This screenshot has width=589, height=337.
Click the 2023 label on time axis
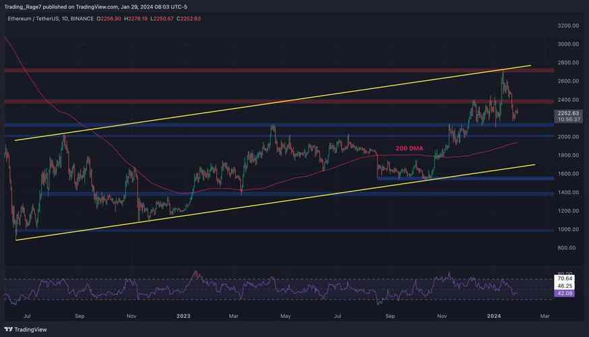183,316
